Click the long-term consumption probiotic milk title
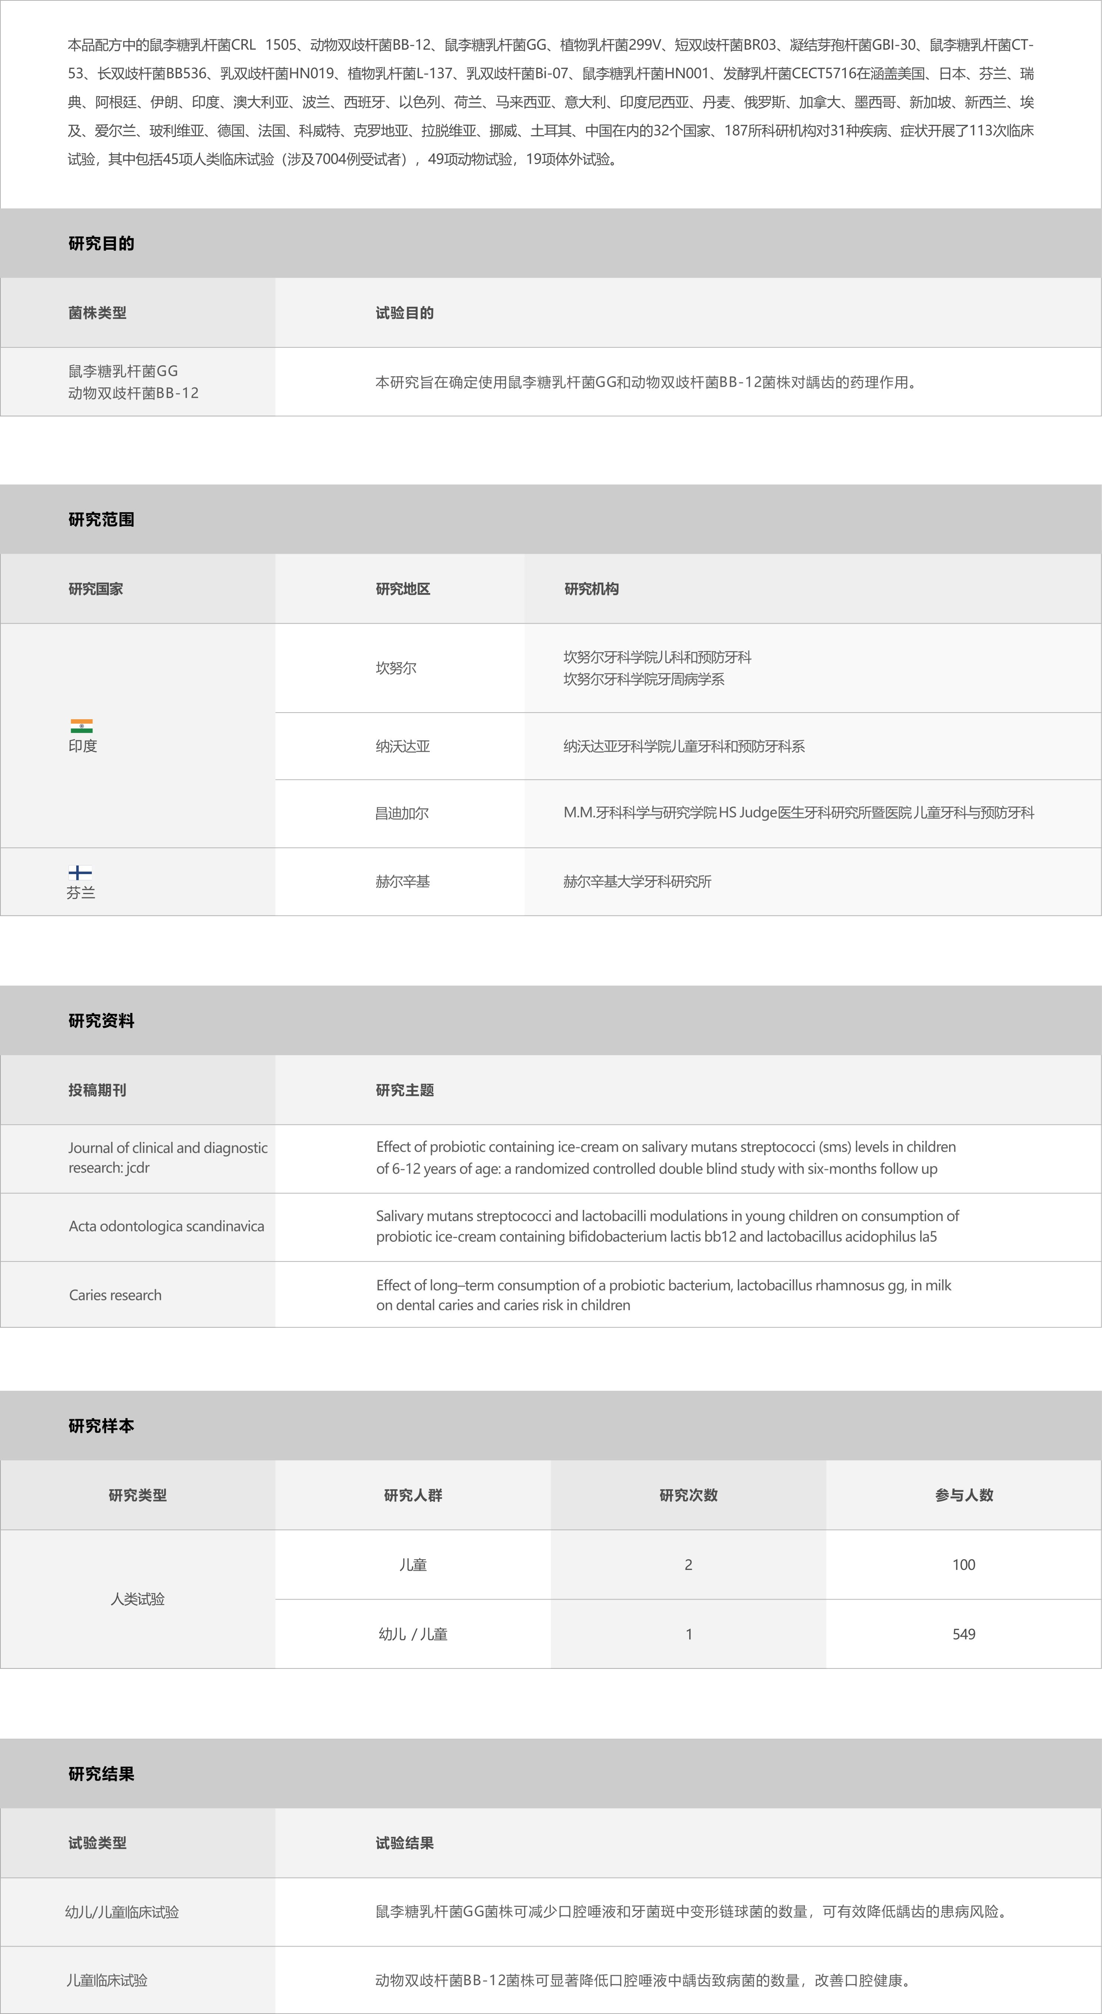 (664, 1295)
